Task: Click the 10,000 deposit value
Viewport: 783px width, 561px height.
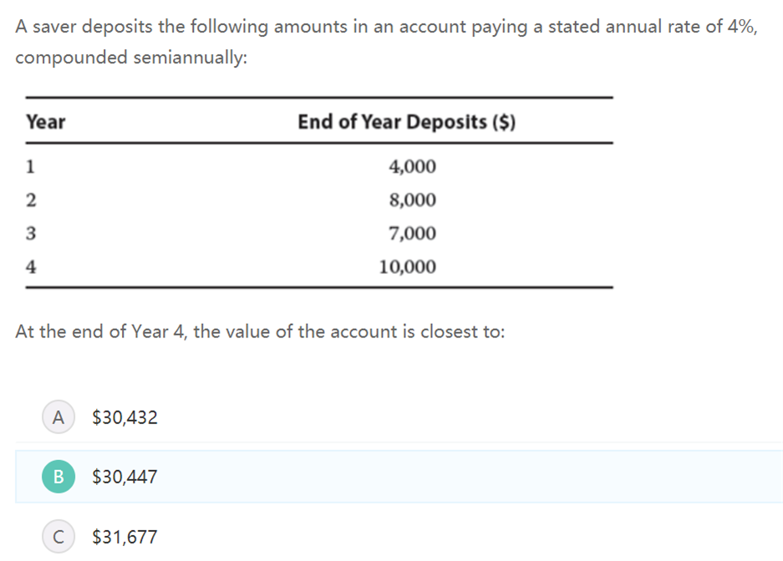Action: pos(407,267)
